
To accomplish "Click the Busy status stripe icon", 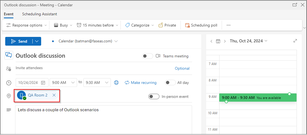I will pos(56,25).
